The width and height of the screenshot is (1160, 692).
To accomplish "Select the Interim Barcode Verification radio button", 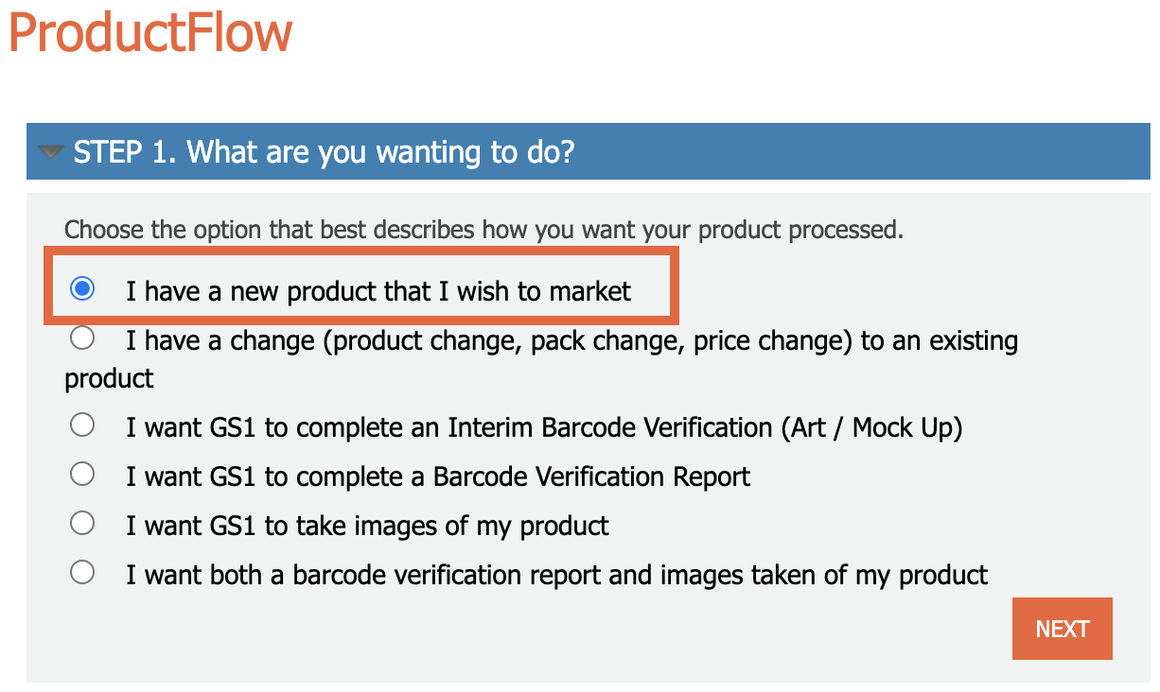I will click(82, 424).
